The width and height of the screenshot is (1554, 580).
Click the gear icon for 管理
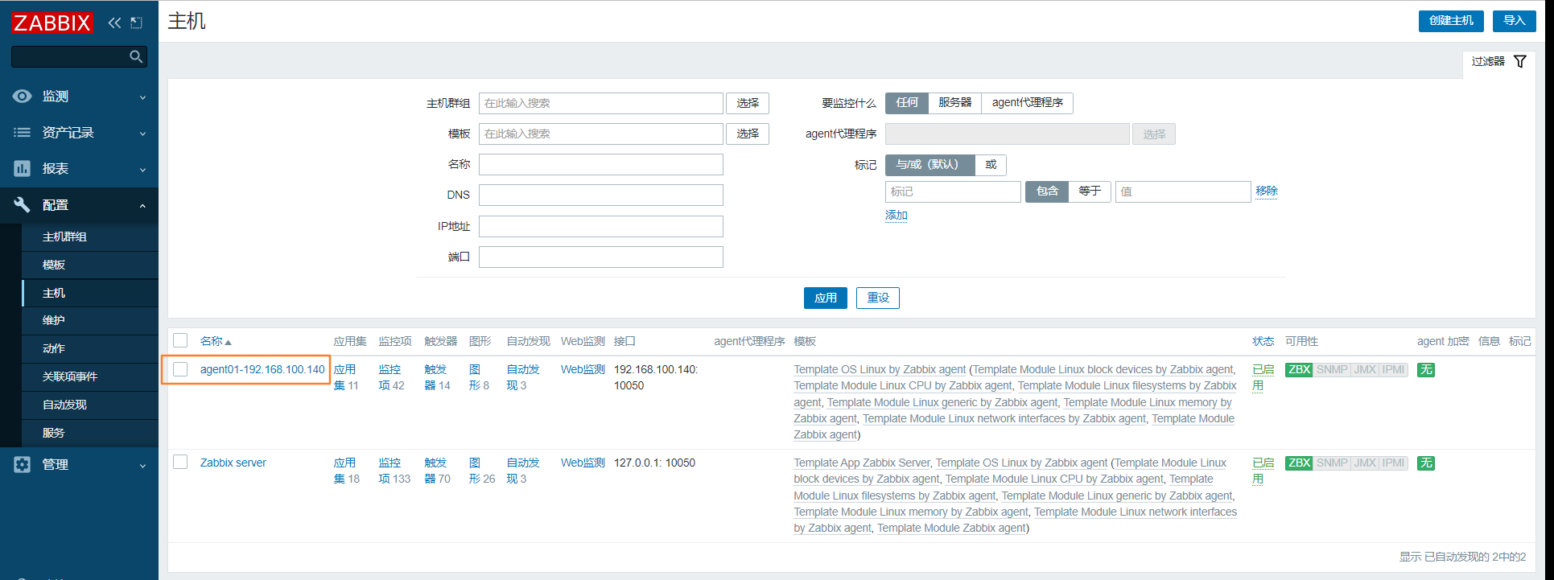(23, 464)
